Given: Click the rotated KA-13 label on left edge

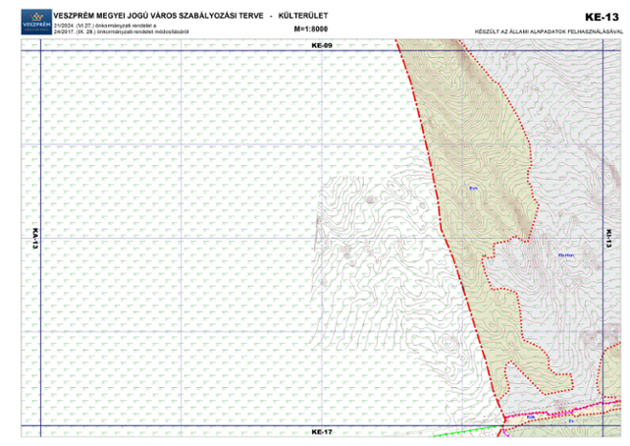Looking at the screenshot, I should tap(34, 239).
